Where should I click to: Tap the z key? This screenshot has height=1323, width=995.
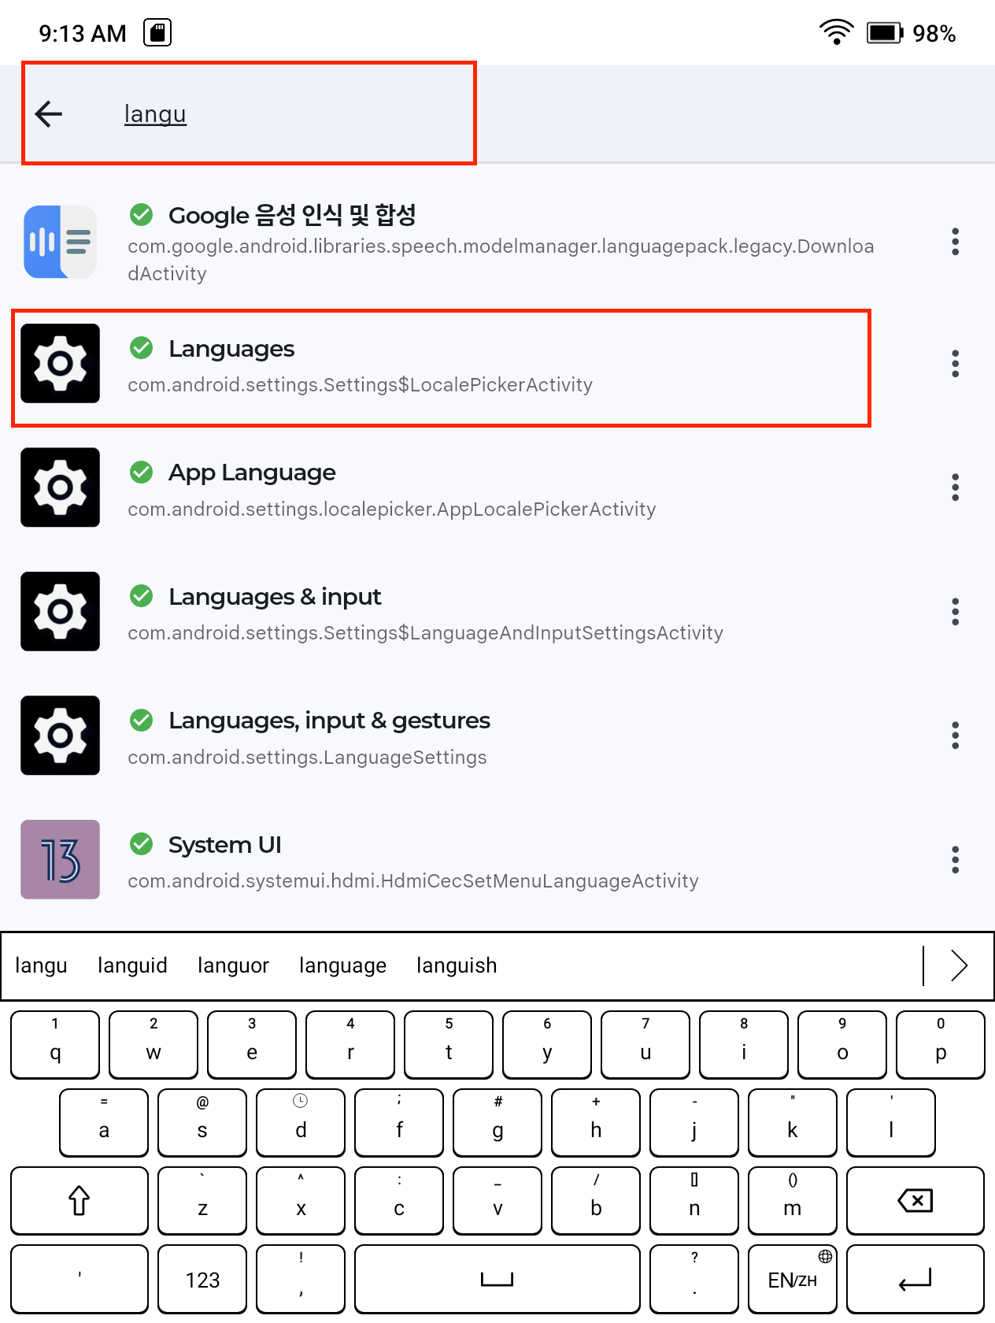point(202,1201)
